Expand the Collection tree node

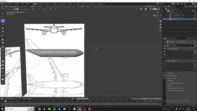click(x=166, y=11)
